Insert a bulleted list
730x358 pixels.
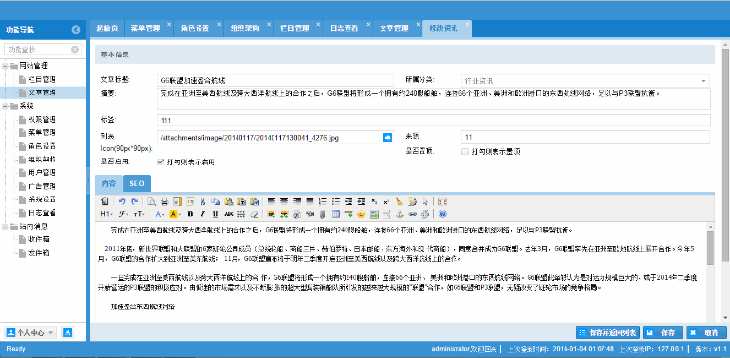pos(336,201)
